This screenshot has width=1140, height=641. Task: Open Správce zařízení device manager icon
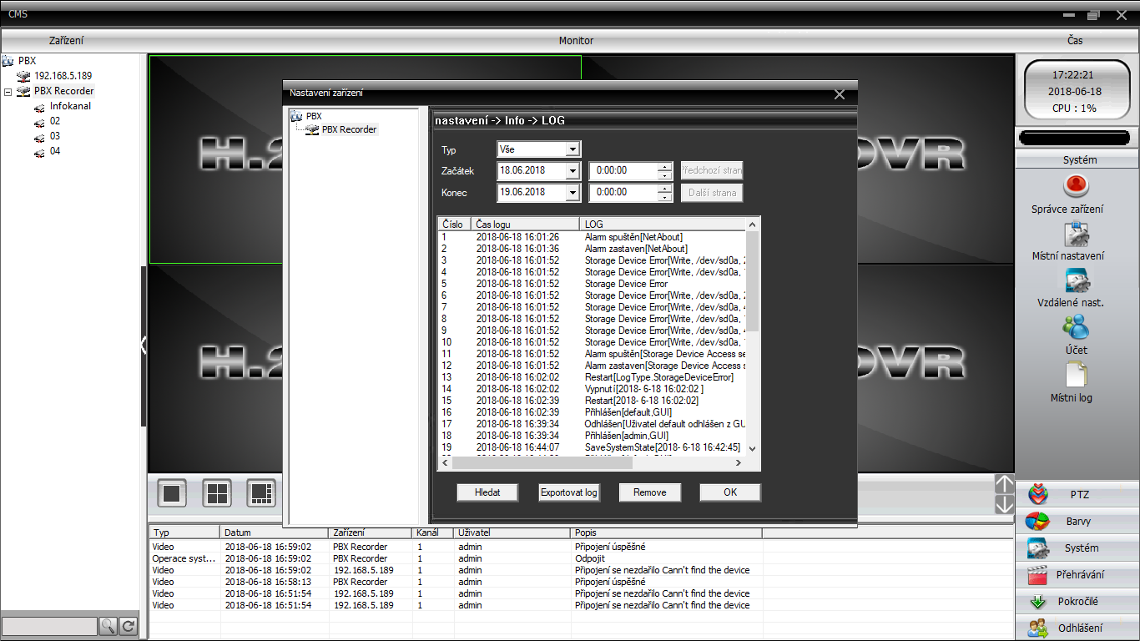pos(1077,185)
